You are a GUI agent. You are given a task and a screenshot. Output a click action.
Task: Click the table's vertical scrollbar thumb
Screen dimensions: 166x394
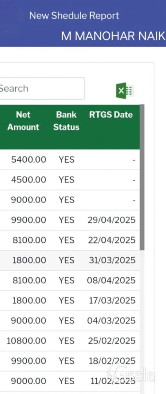tap(142, 177)
